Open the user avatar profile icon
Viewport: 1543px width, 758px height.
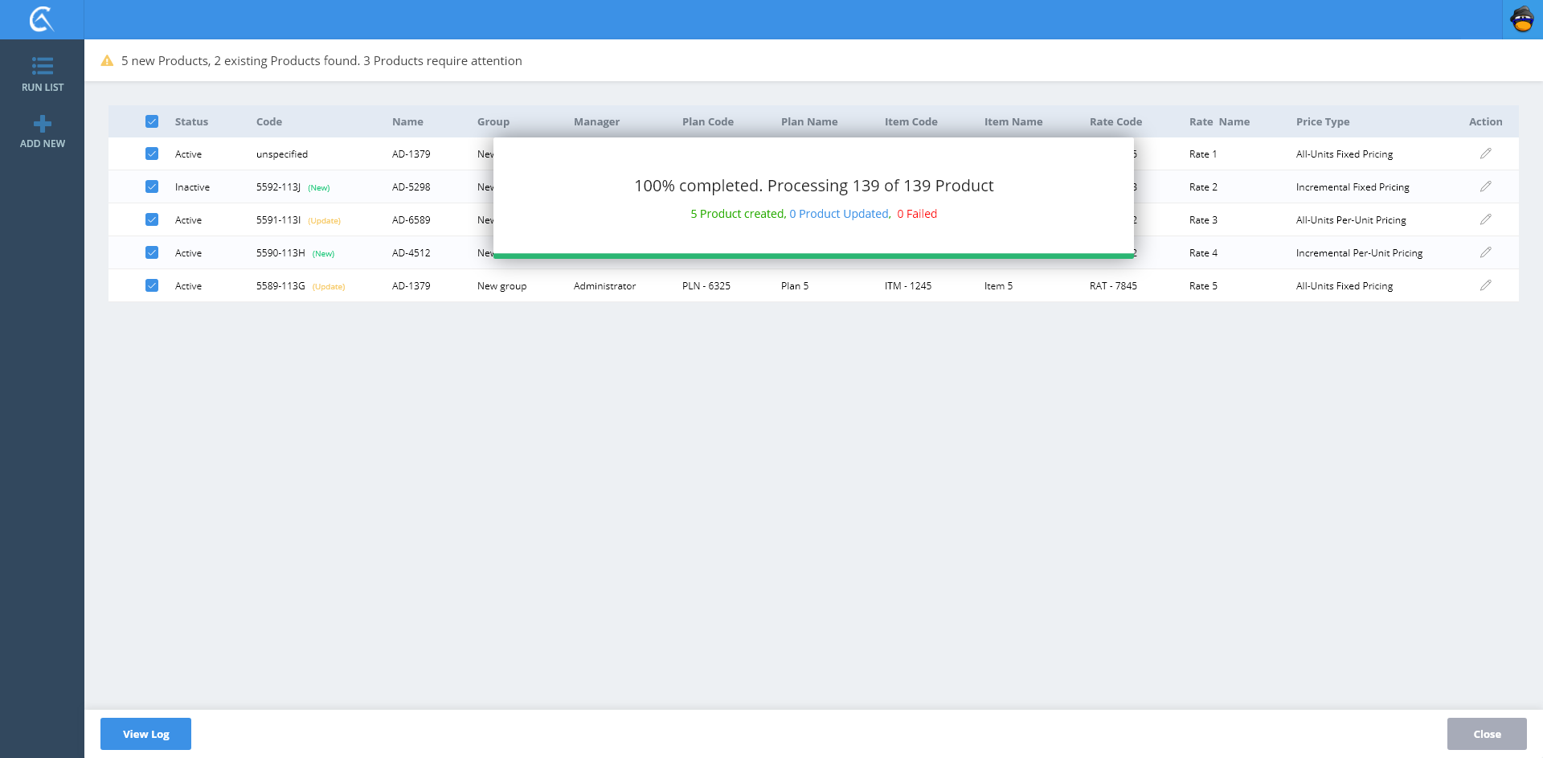(x=1522, y=19)
